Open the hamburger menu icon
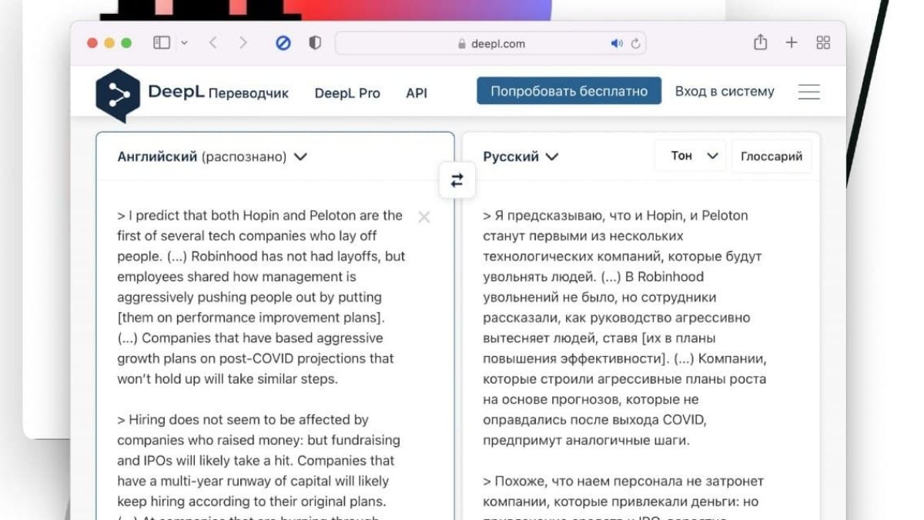924x520 pixels. coord(809,92)
